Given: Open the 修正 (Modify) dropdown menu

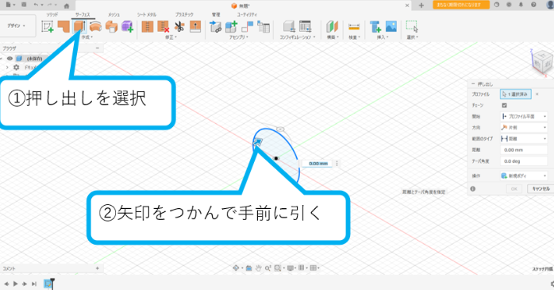Looking at the screenshot, I should 171,37.
